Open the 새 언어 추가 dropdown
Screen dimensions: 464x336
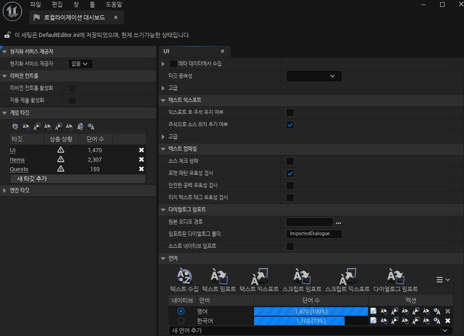(x=311, y=331)
